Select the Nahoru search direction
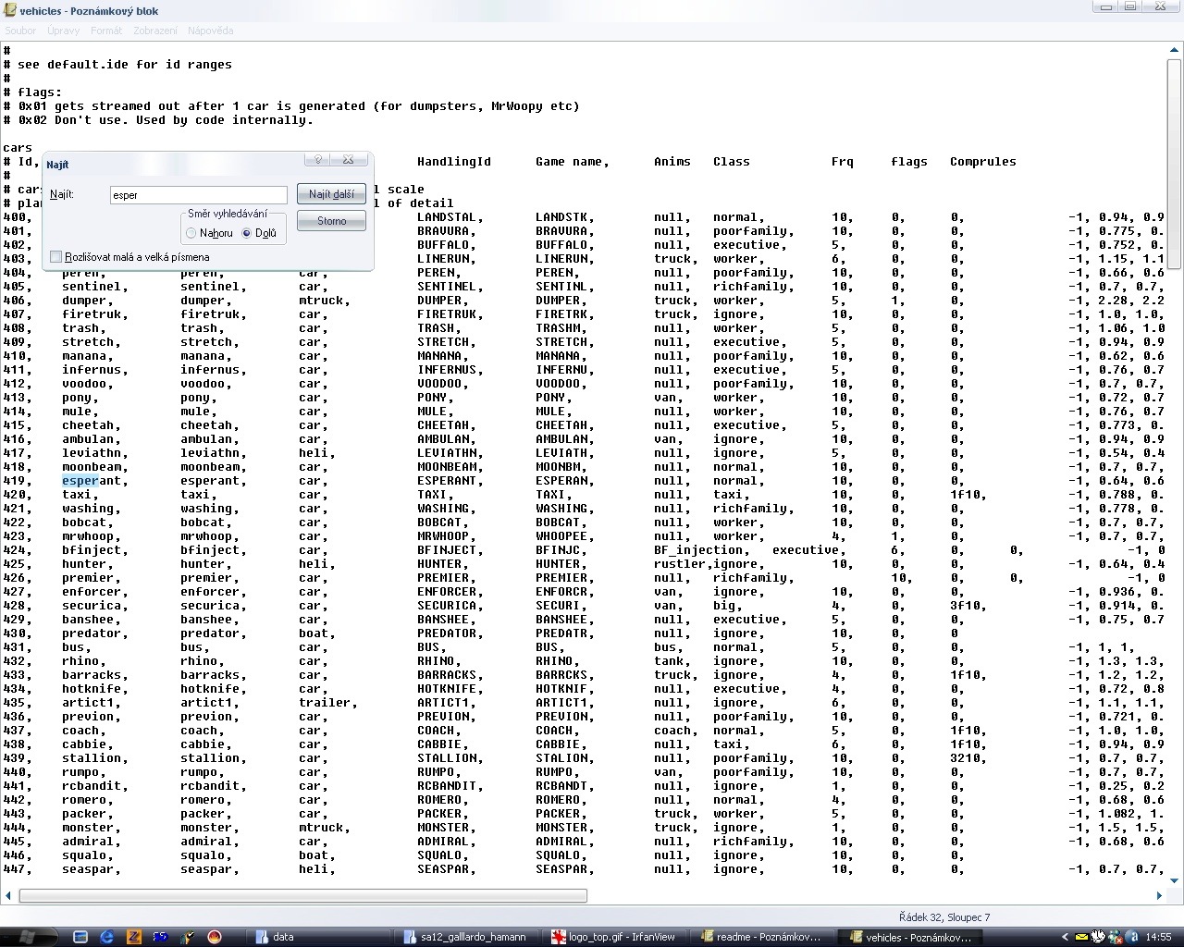 (191, 233)
